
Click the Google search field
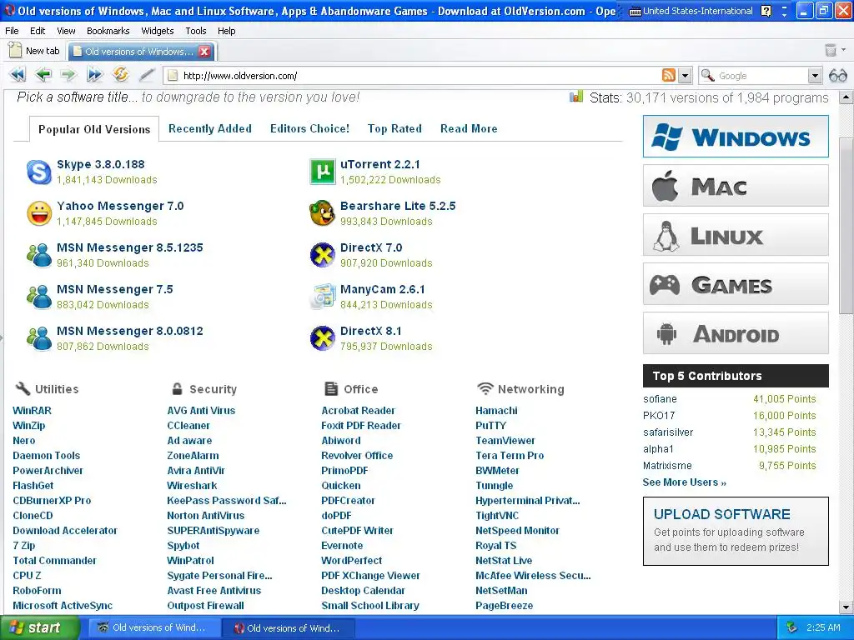[761, 76]
